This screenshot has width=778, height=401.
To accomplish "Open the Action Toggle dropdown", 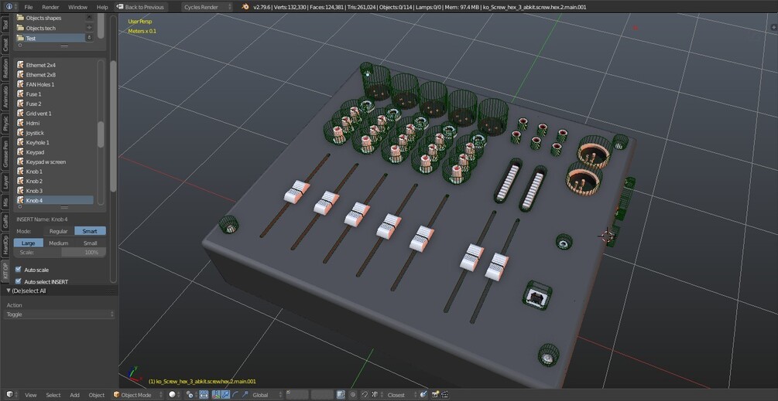I will click(x=60, y=314).
